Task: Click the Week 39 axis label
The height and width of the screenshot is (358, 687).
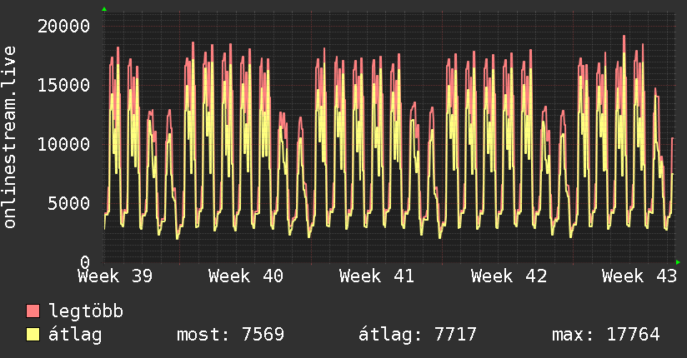Action: pos(115,276)
